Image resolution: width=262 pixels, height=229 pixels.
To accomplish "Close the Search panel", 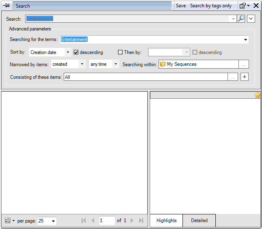I will click(x=256, y=6).
